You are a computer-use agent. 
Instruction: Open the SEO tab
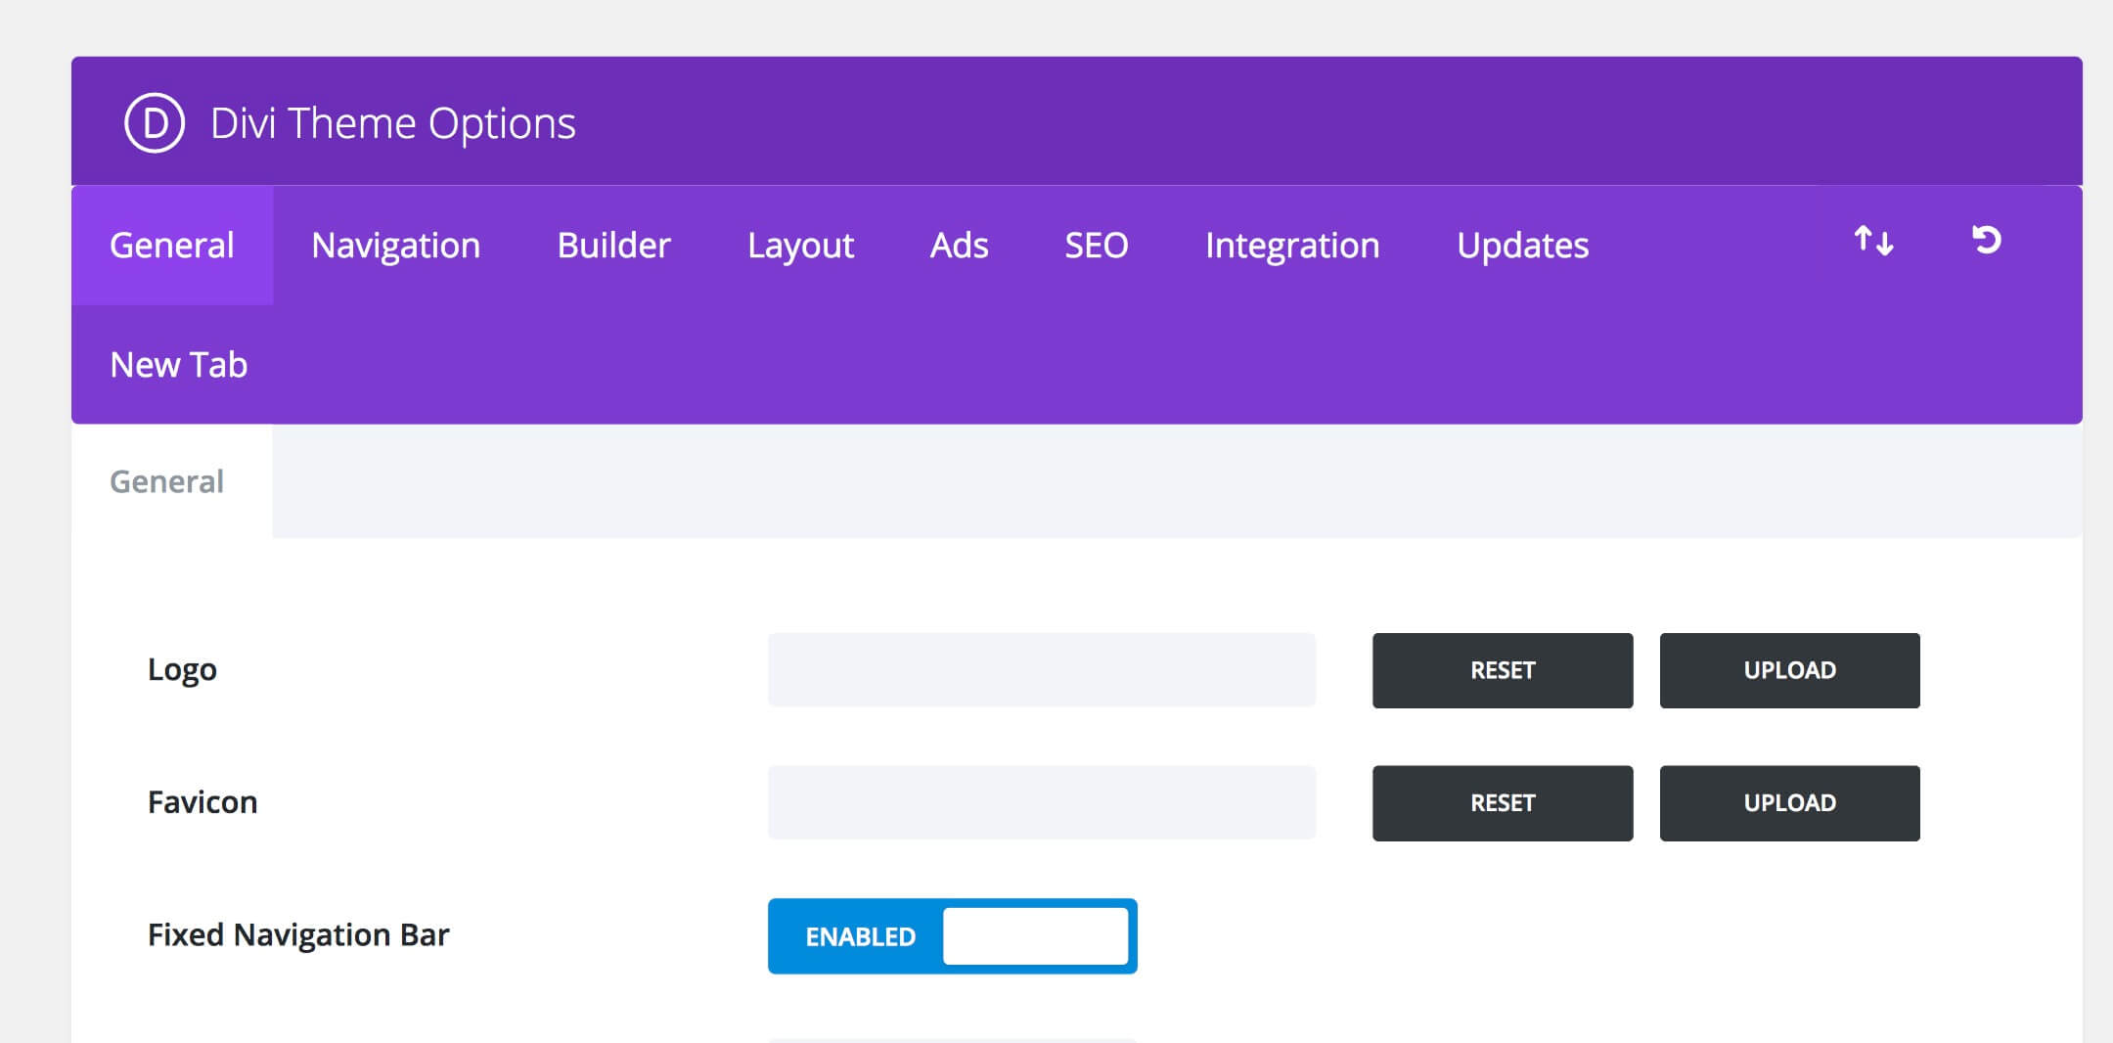[x=1097, y=245]
